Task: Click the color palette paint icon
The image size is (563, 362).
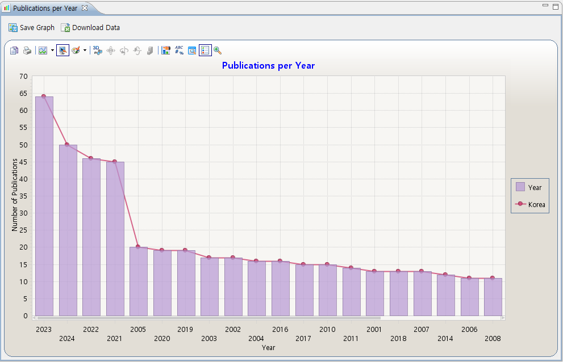Action: [76, 50]
